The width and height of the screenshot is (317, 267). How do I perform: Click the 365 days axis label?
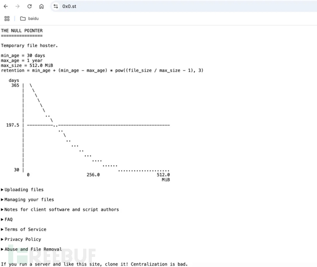coord(15,85)
